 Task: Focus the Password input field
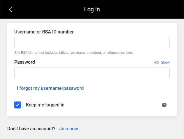92,73
